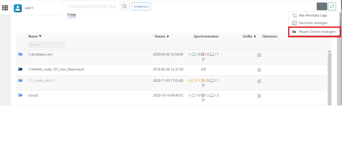
Task: Click the green refresh button
Action: point(332,6)
